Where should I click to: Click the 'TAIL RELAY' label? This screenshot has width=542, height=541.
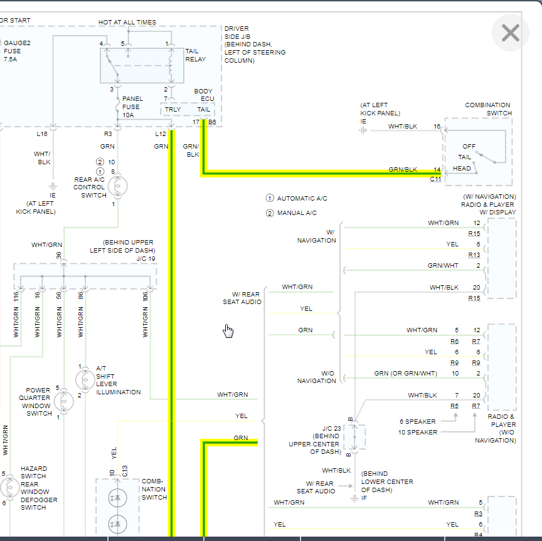pos(195,55)
